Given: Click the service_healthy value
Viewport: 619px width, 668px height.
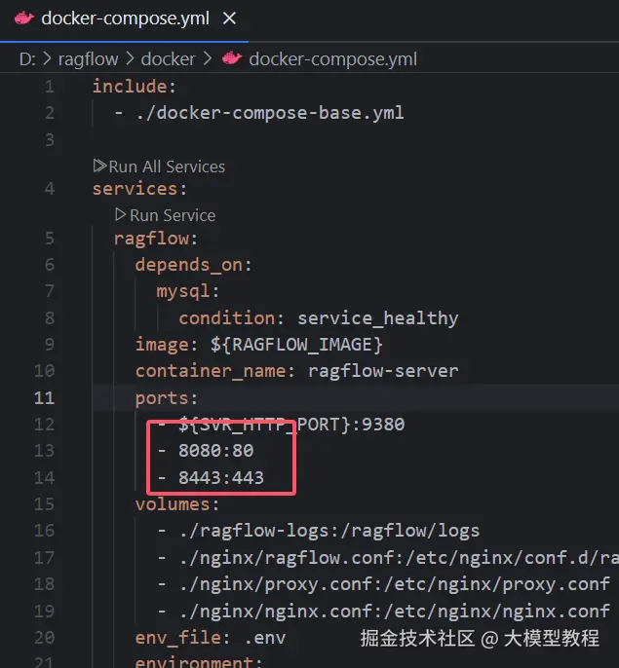Looking at the screenshot, I should [x=377, y=318].
